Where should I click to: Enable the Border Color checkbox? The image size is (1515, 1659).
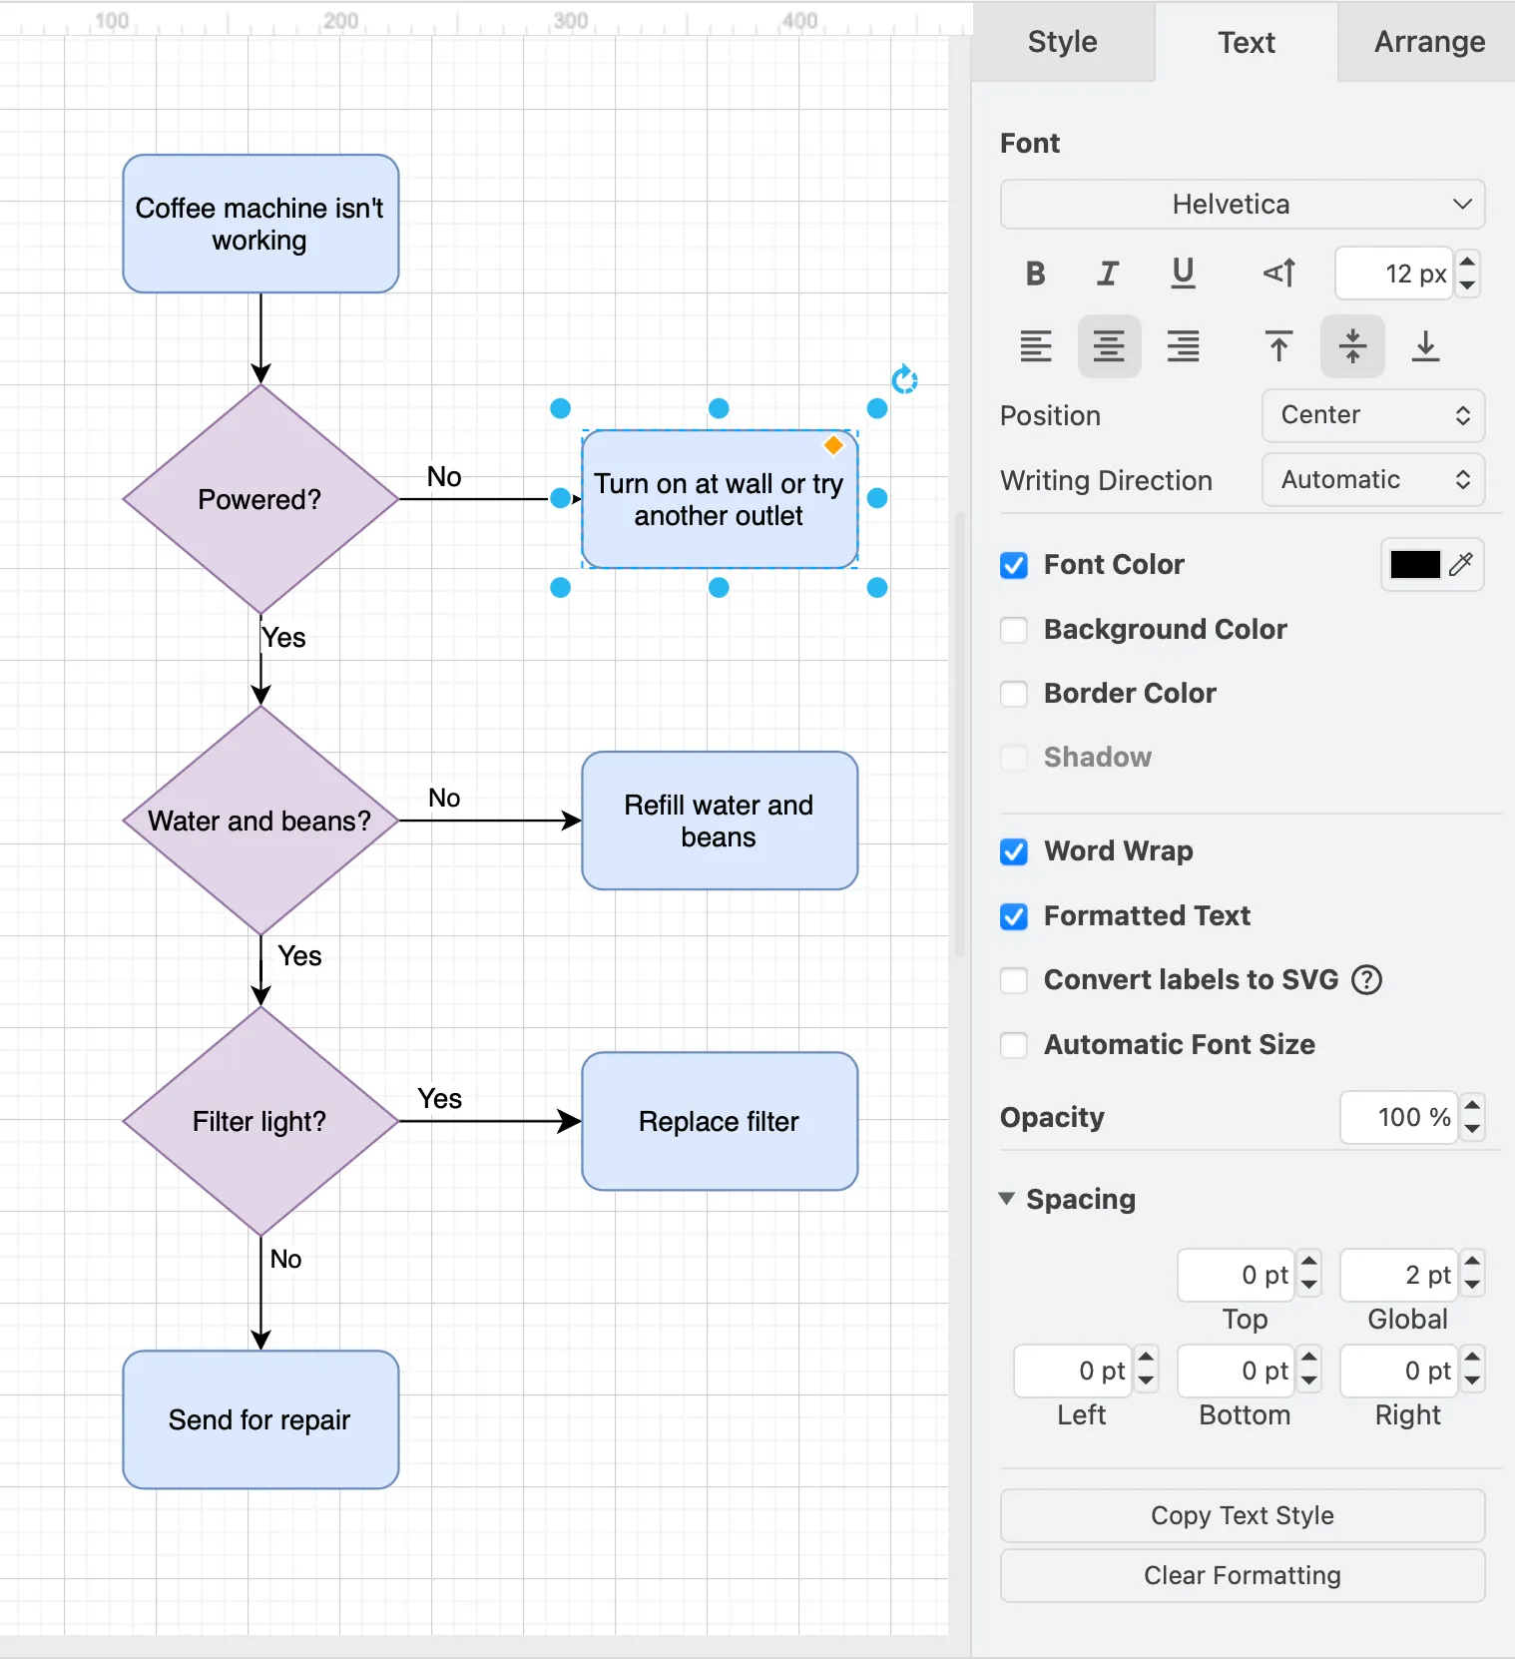tap(1014, 694)
